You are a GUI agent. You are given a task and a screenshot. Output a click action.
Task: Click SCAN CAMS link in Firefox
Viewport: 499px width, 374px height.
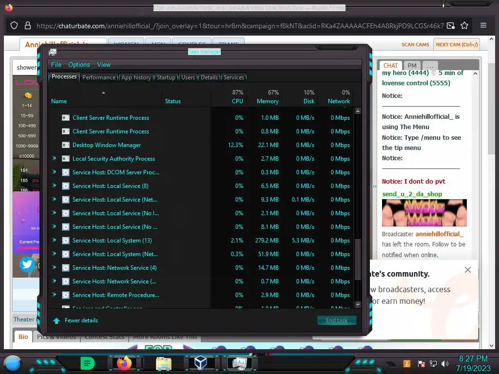pos(415,44)
